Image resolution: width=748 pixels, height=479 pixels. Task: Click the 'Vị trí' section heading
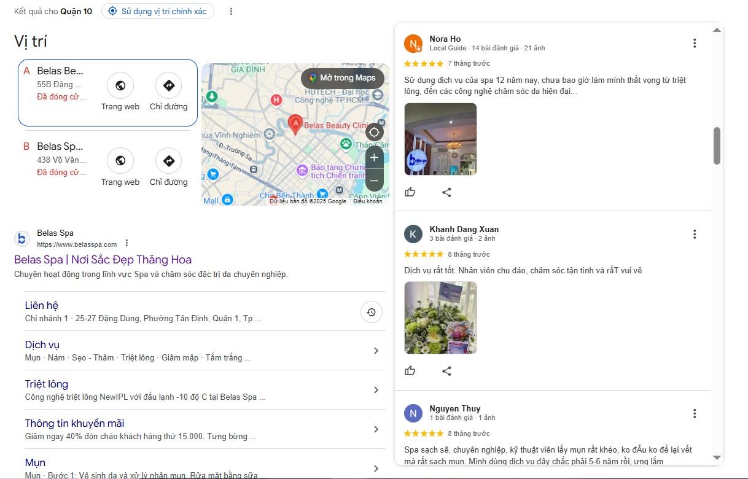click(x=31, y=41)
